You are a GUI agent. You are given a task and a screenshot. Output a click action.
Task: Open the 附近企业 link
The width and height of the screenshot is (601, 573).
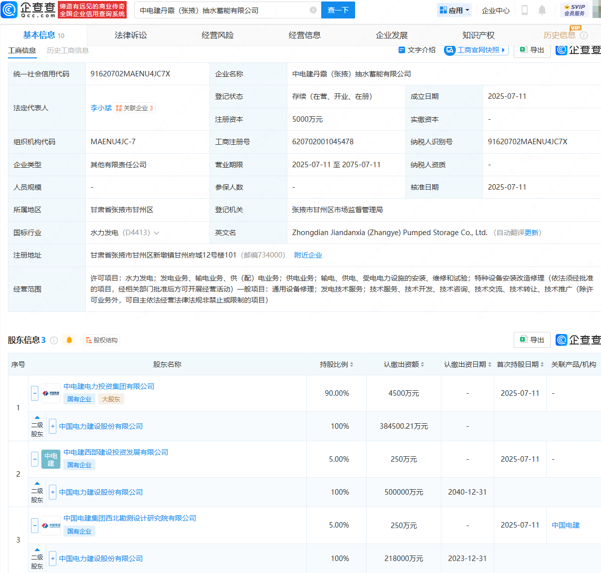pos(308,255)
